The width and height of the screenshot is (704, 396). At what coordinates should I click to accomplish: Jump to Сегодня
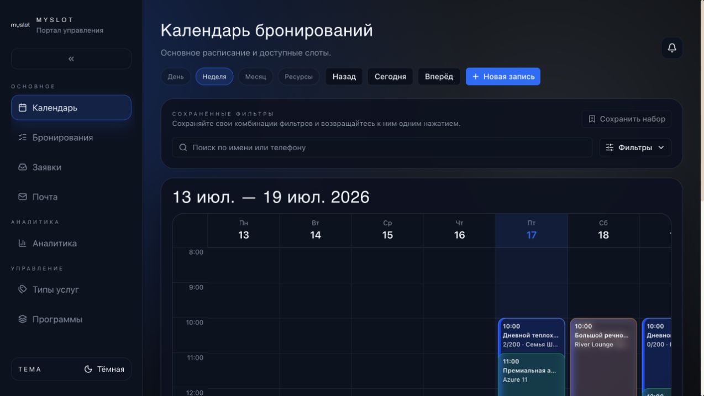point(390,77)
